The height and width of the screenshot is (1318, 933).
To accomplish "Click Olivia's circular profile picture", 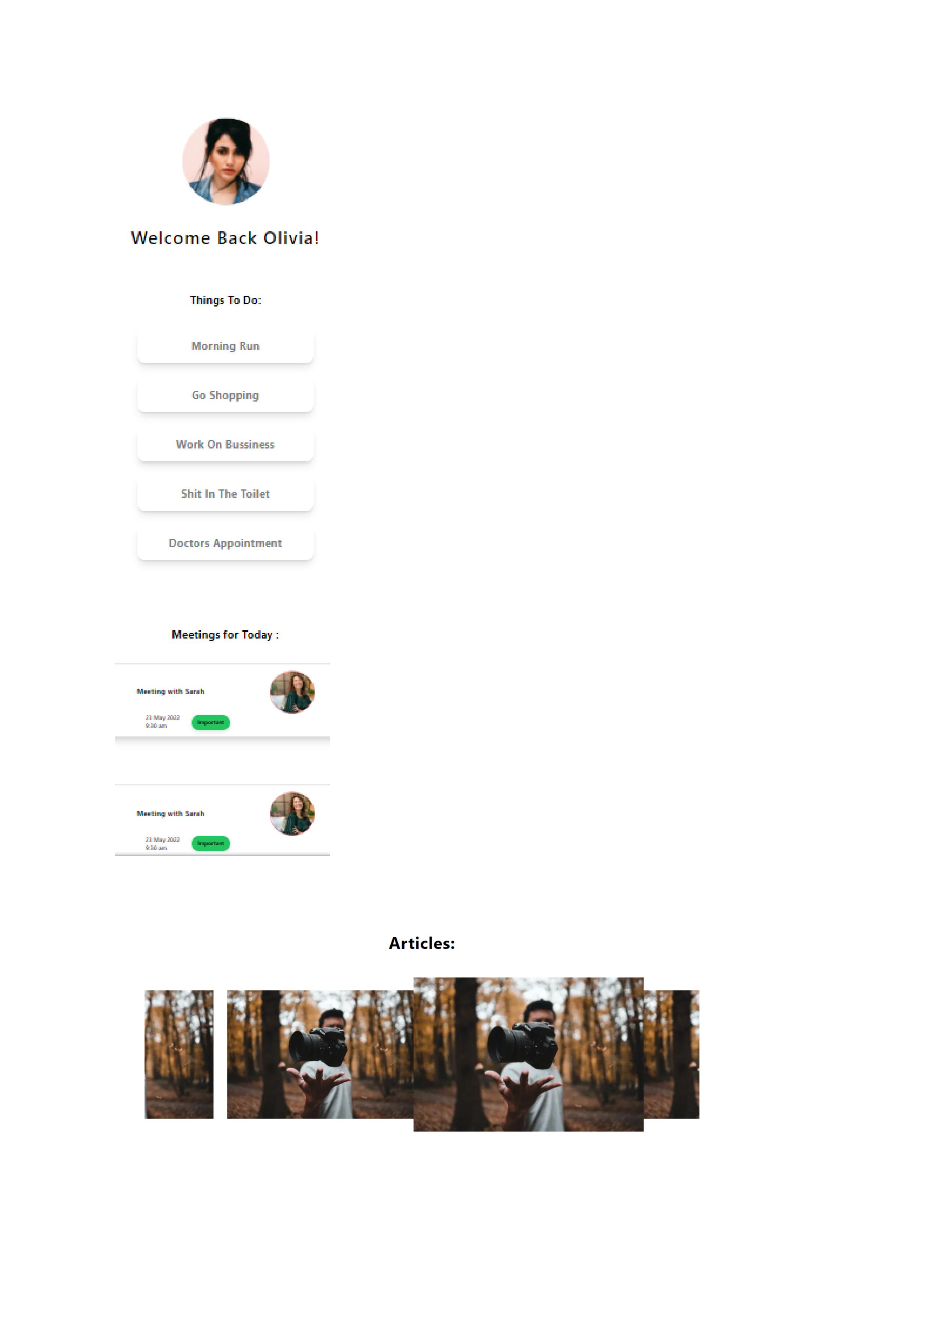I will click(x=226, y=162).
